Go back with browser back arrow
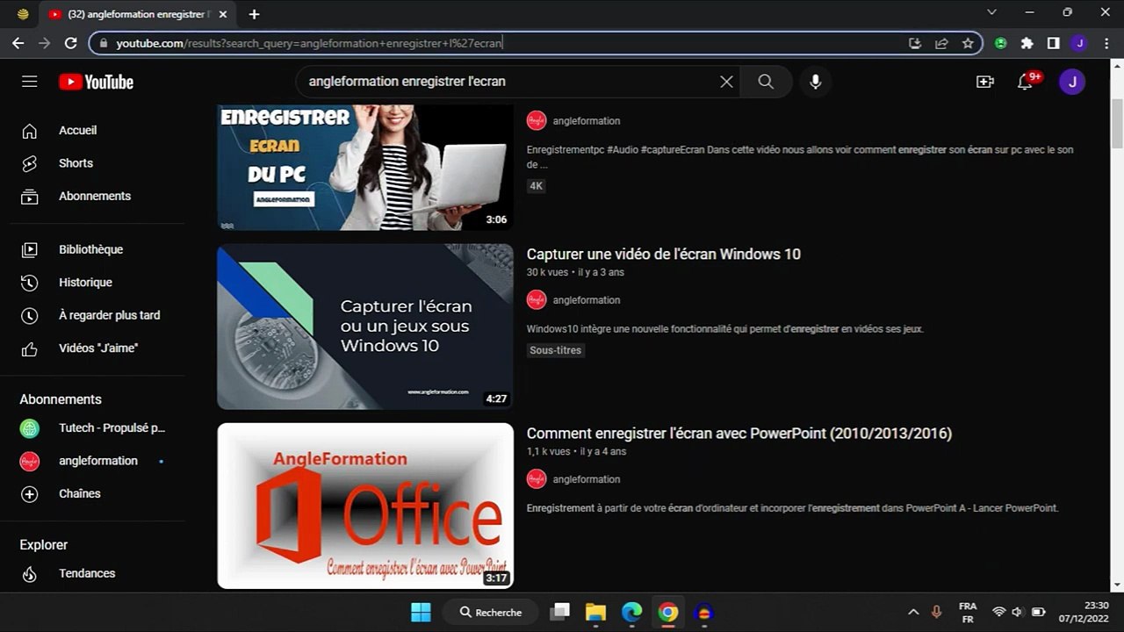Image resolution: width=1124 pixels, height=632 pixels. tap(18, 43)
